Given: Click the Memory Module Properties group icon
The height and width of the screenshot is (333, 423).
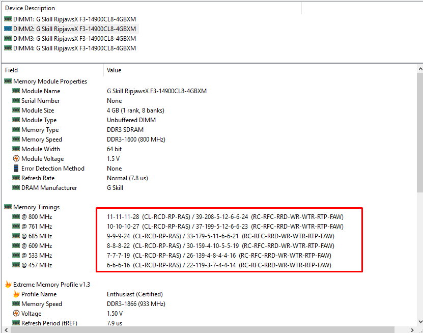Looking at the screenshot, I should (8, 81).
